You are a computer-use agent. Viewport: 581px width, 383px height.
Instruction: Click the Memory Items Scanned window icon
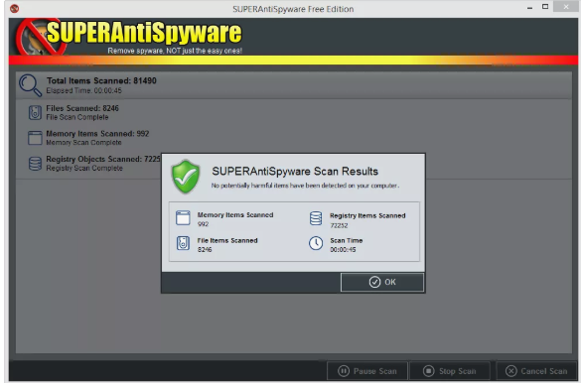coord(35,138)
